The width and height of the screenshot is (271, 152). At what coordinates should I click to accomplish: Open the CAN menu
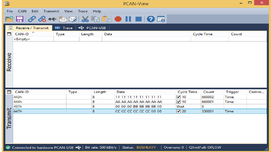[22, 11]
